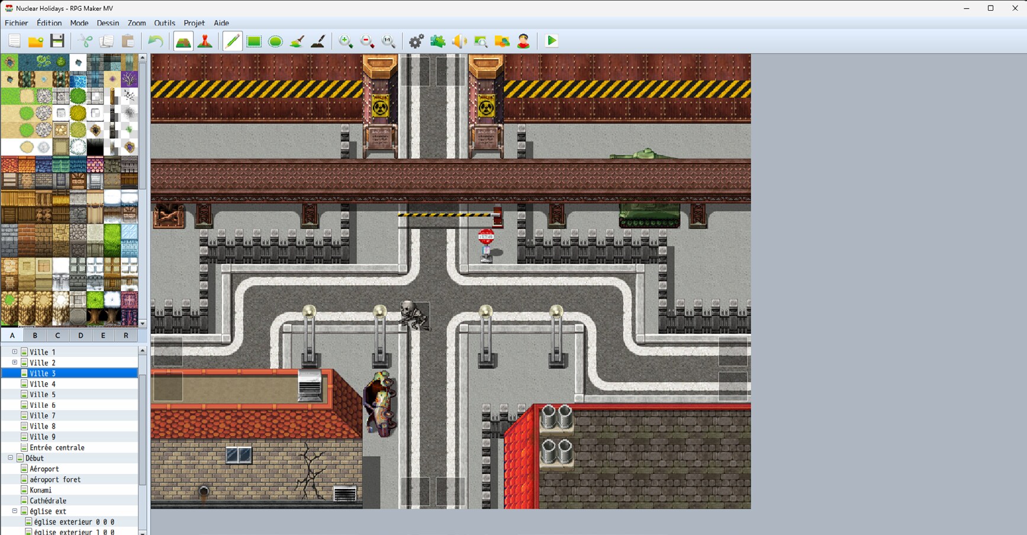Open the Event Searcher icon
Screen dimensions: 1027x535
(481, 41)
